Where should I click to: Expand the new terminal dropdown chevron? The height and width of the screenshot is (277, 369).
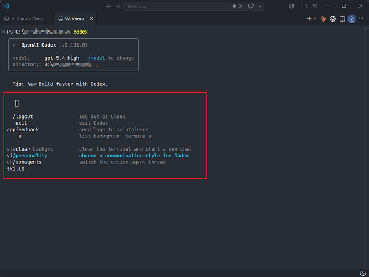click(x=315, y=19)
